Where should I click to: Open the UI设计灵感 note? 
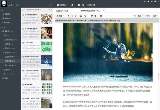coord(37,47)
